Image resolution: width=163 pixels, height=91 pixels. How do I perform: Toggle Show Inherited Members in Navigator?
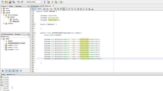pyautogui.click(x=3, y=71)
